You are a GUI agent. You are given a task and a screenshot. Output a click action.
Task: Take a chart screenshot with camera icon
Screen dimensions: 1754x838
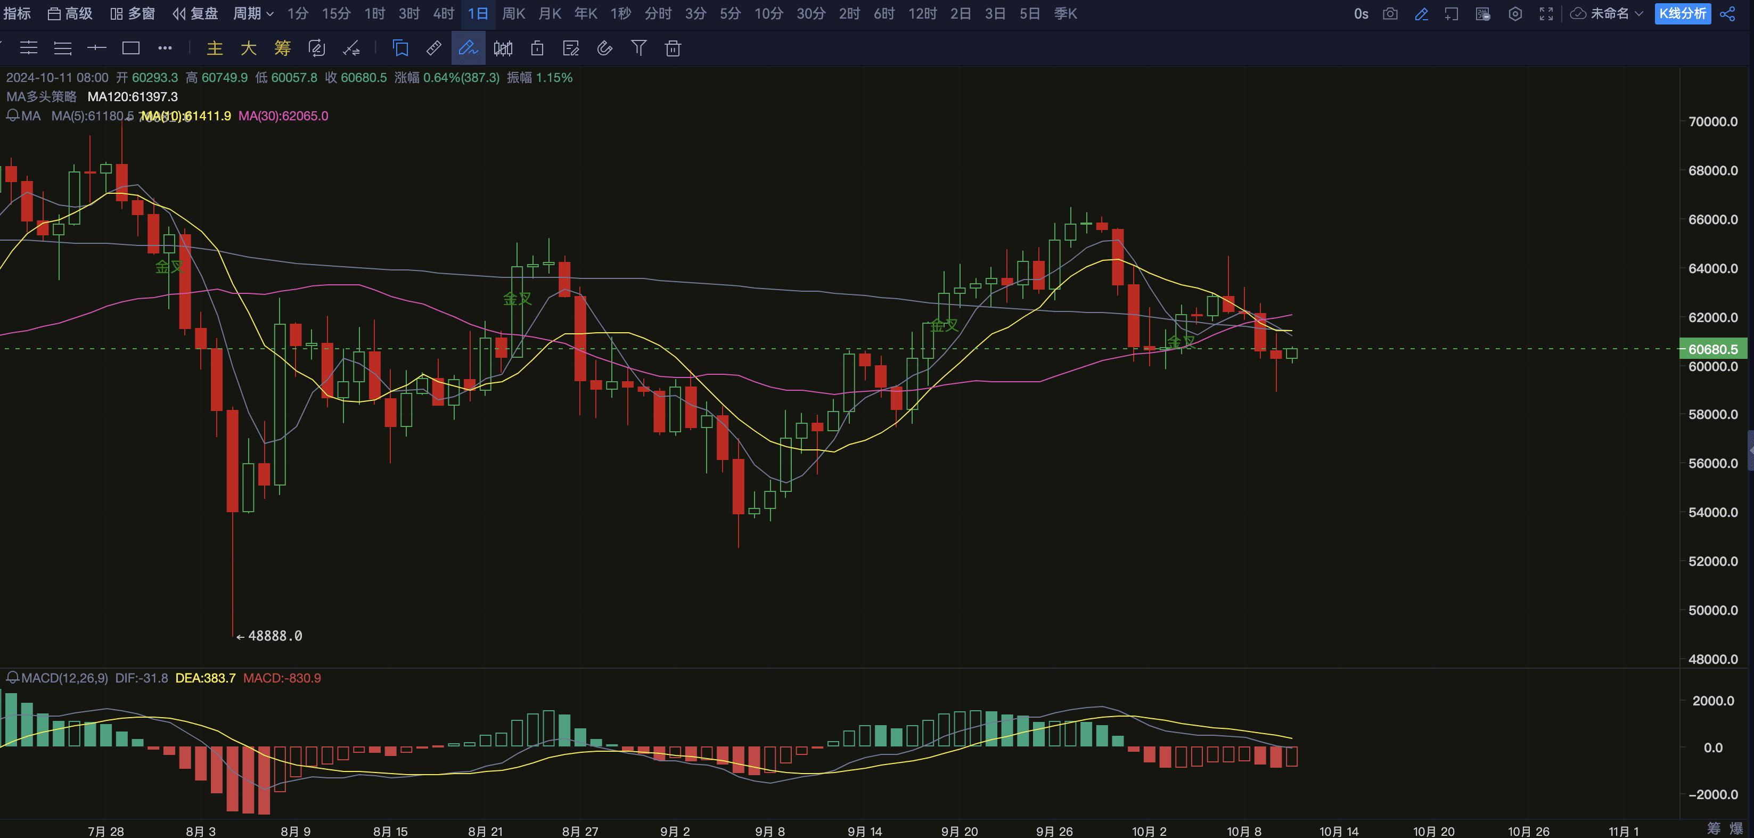tap(1390, 14)
